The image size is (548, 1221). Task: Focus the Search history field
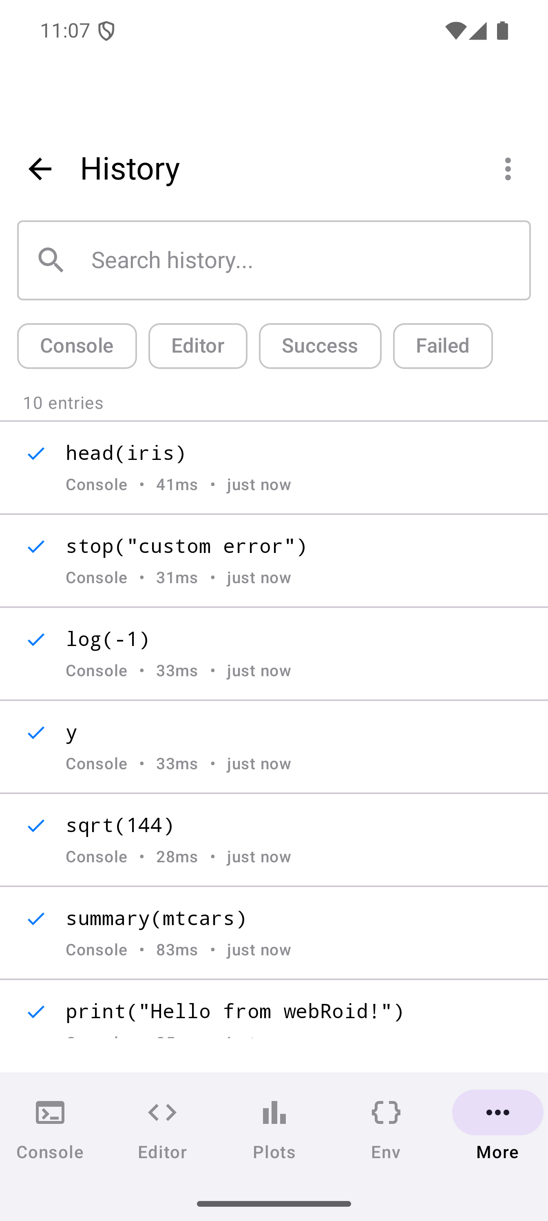[x=303, y=260]
